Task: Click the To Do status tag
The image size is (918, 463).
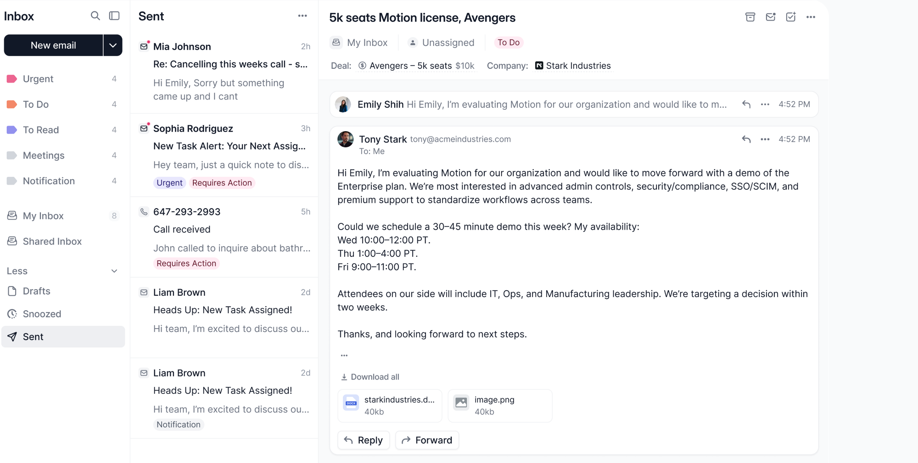Action: (509, 43)
